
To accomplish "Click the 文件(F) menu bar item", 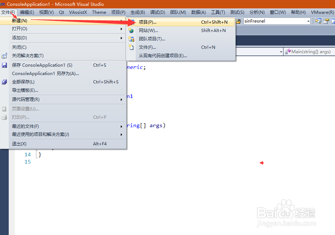I will point(8,12).
